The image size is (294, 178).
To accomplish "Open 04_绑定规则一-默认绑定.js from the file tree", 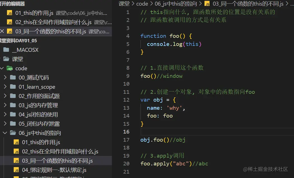I will 54,170.
